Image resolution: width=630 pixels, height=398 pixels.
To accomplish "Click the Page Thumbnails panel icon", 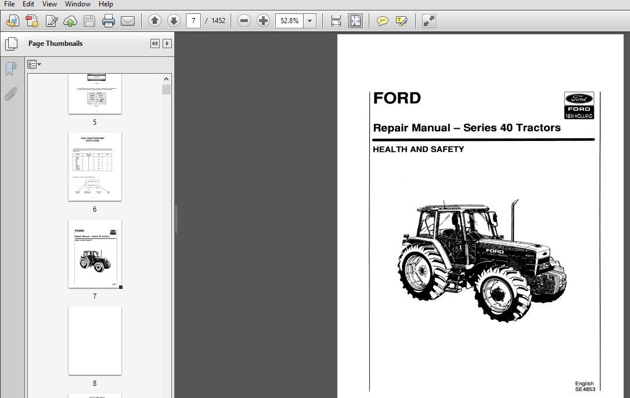I will click(x=11, y=44).
